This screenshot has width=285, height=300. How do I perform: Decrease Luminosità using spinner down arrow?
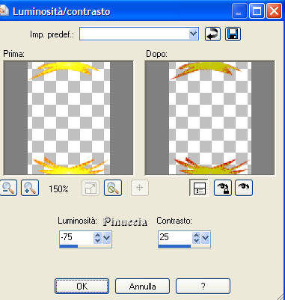[x=97, y=241]
